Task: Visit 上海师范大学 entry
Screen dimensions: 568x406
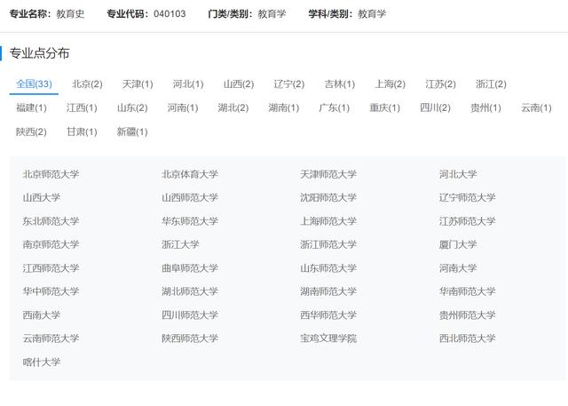Action: (328, 221)
